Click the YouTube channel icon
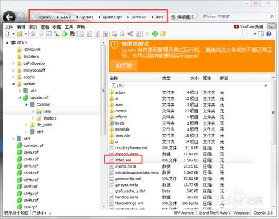The width and height of the screenshot is (279, 219). coord(237,27)
